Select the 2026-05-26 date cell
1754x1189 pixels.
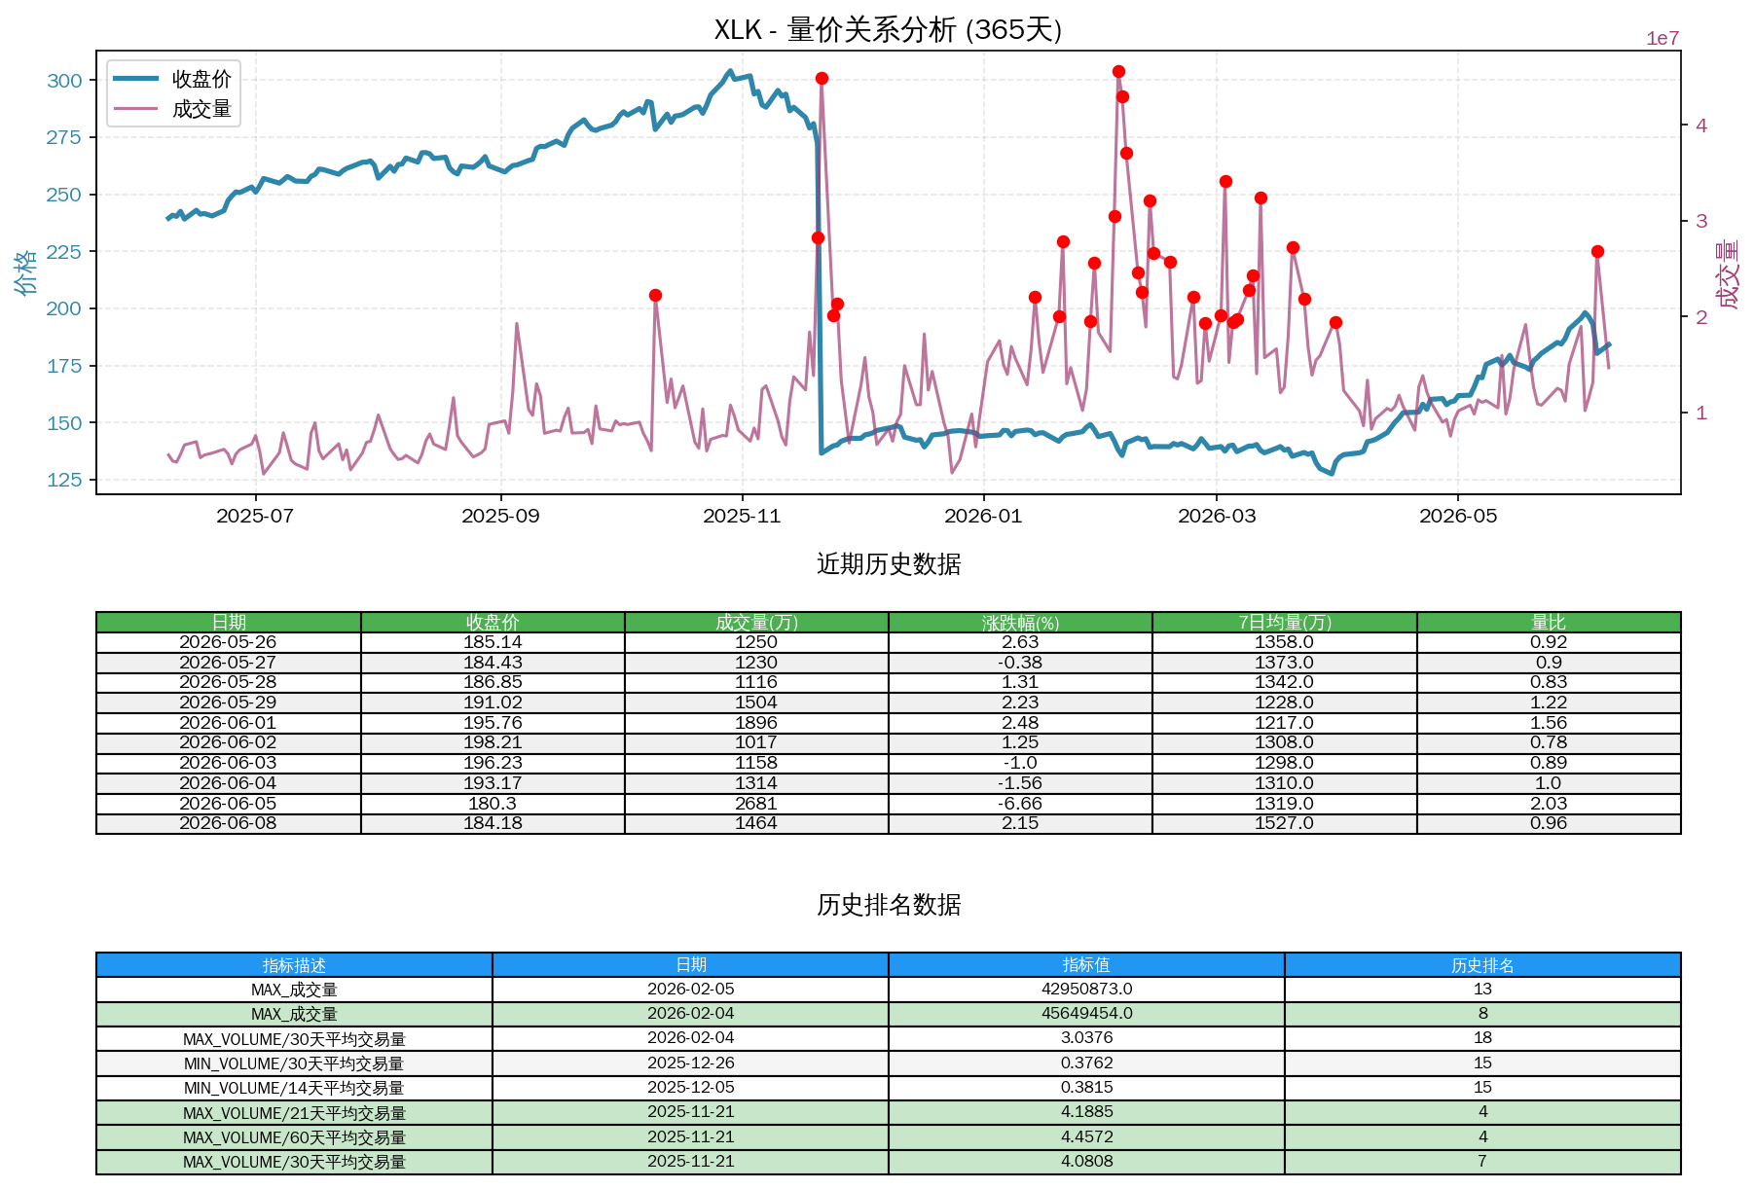pos(229,642)
